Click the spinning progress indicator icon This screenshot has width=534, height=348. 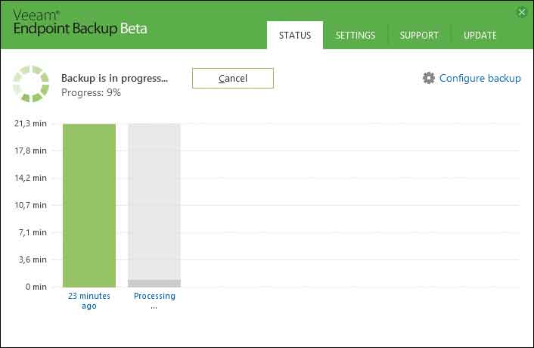[31, 84]
